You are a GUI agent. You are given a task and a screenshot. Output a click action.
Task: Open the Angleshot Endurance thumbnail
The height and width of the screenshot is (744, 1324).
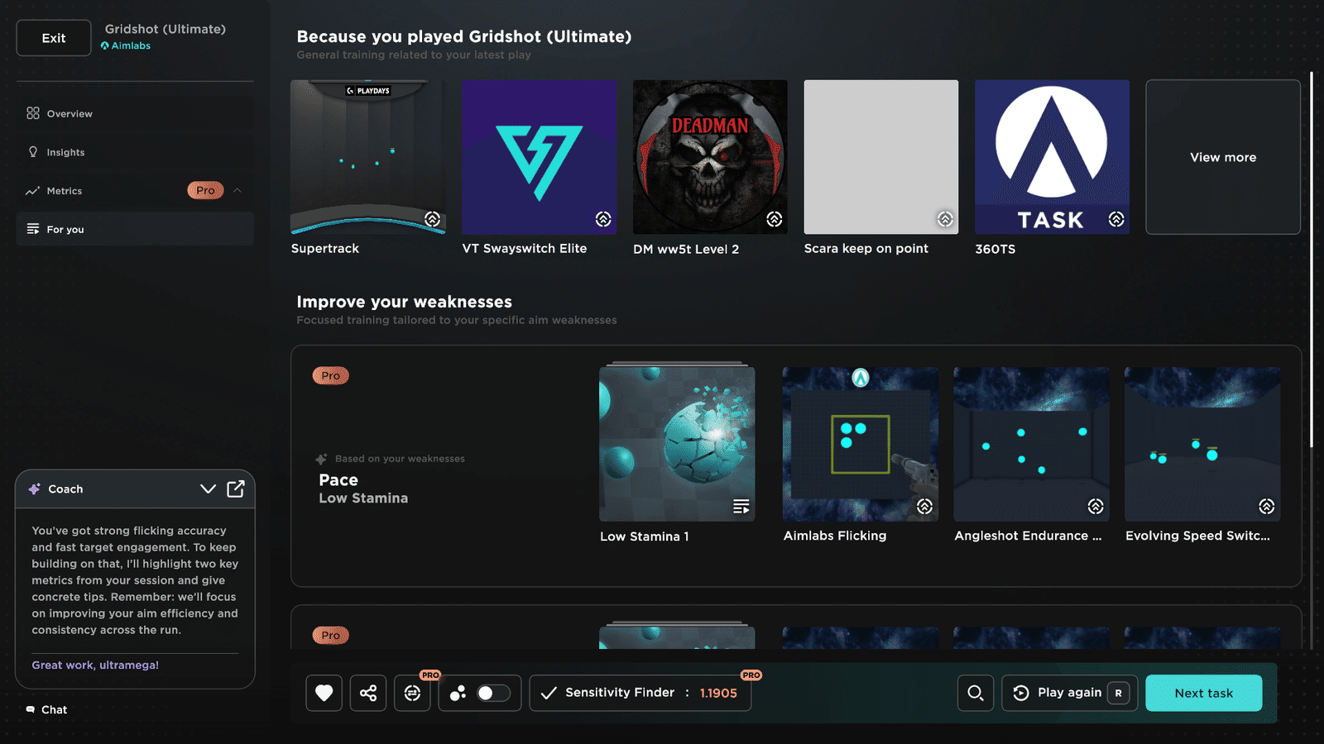(1031, 444)
